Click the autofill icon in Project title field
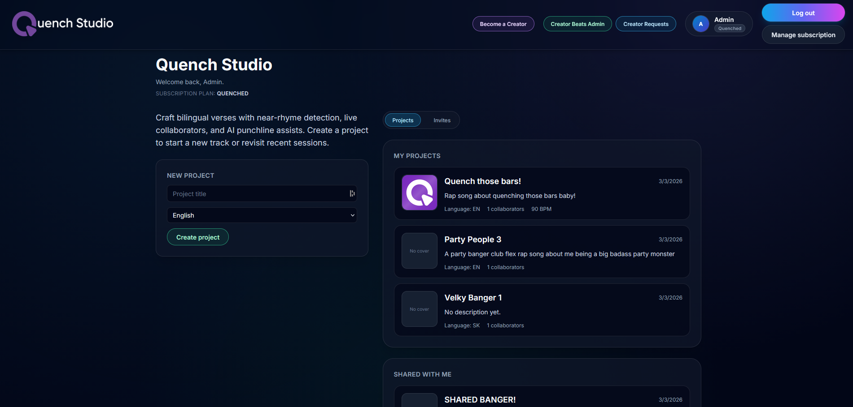 [352, 193]
